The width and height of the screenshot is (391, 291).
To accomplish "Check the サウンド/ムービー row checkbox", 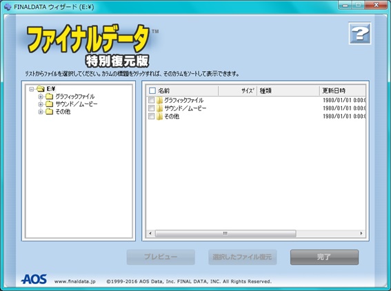I will pyautogui.click(x=151, y=108).
